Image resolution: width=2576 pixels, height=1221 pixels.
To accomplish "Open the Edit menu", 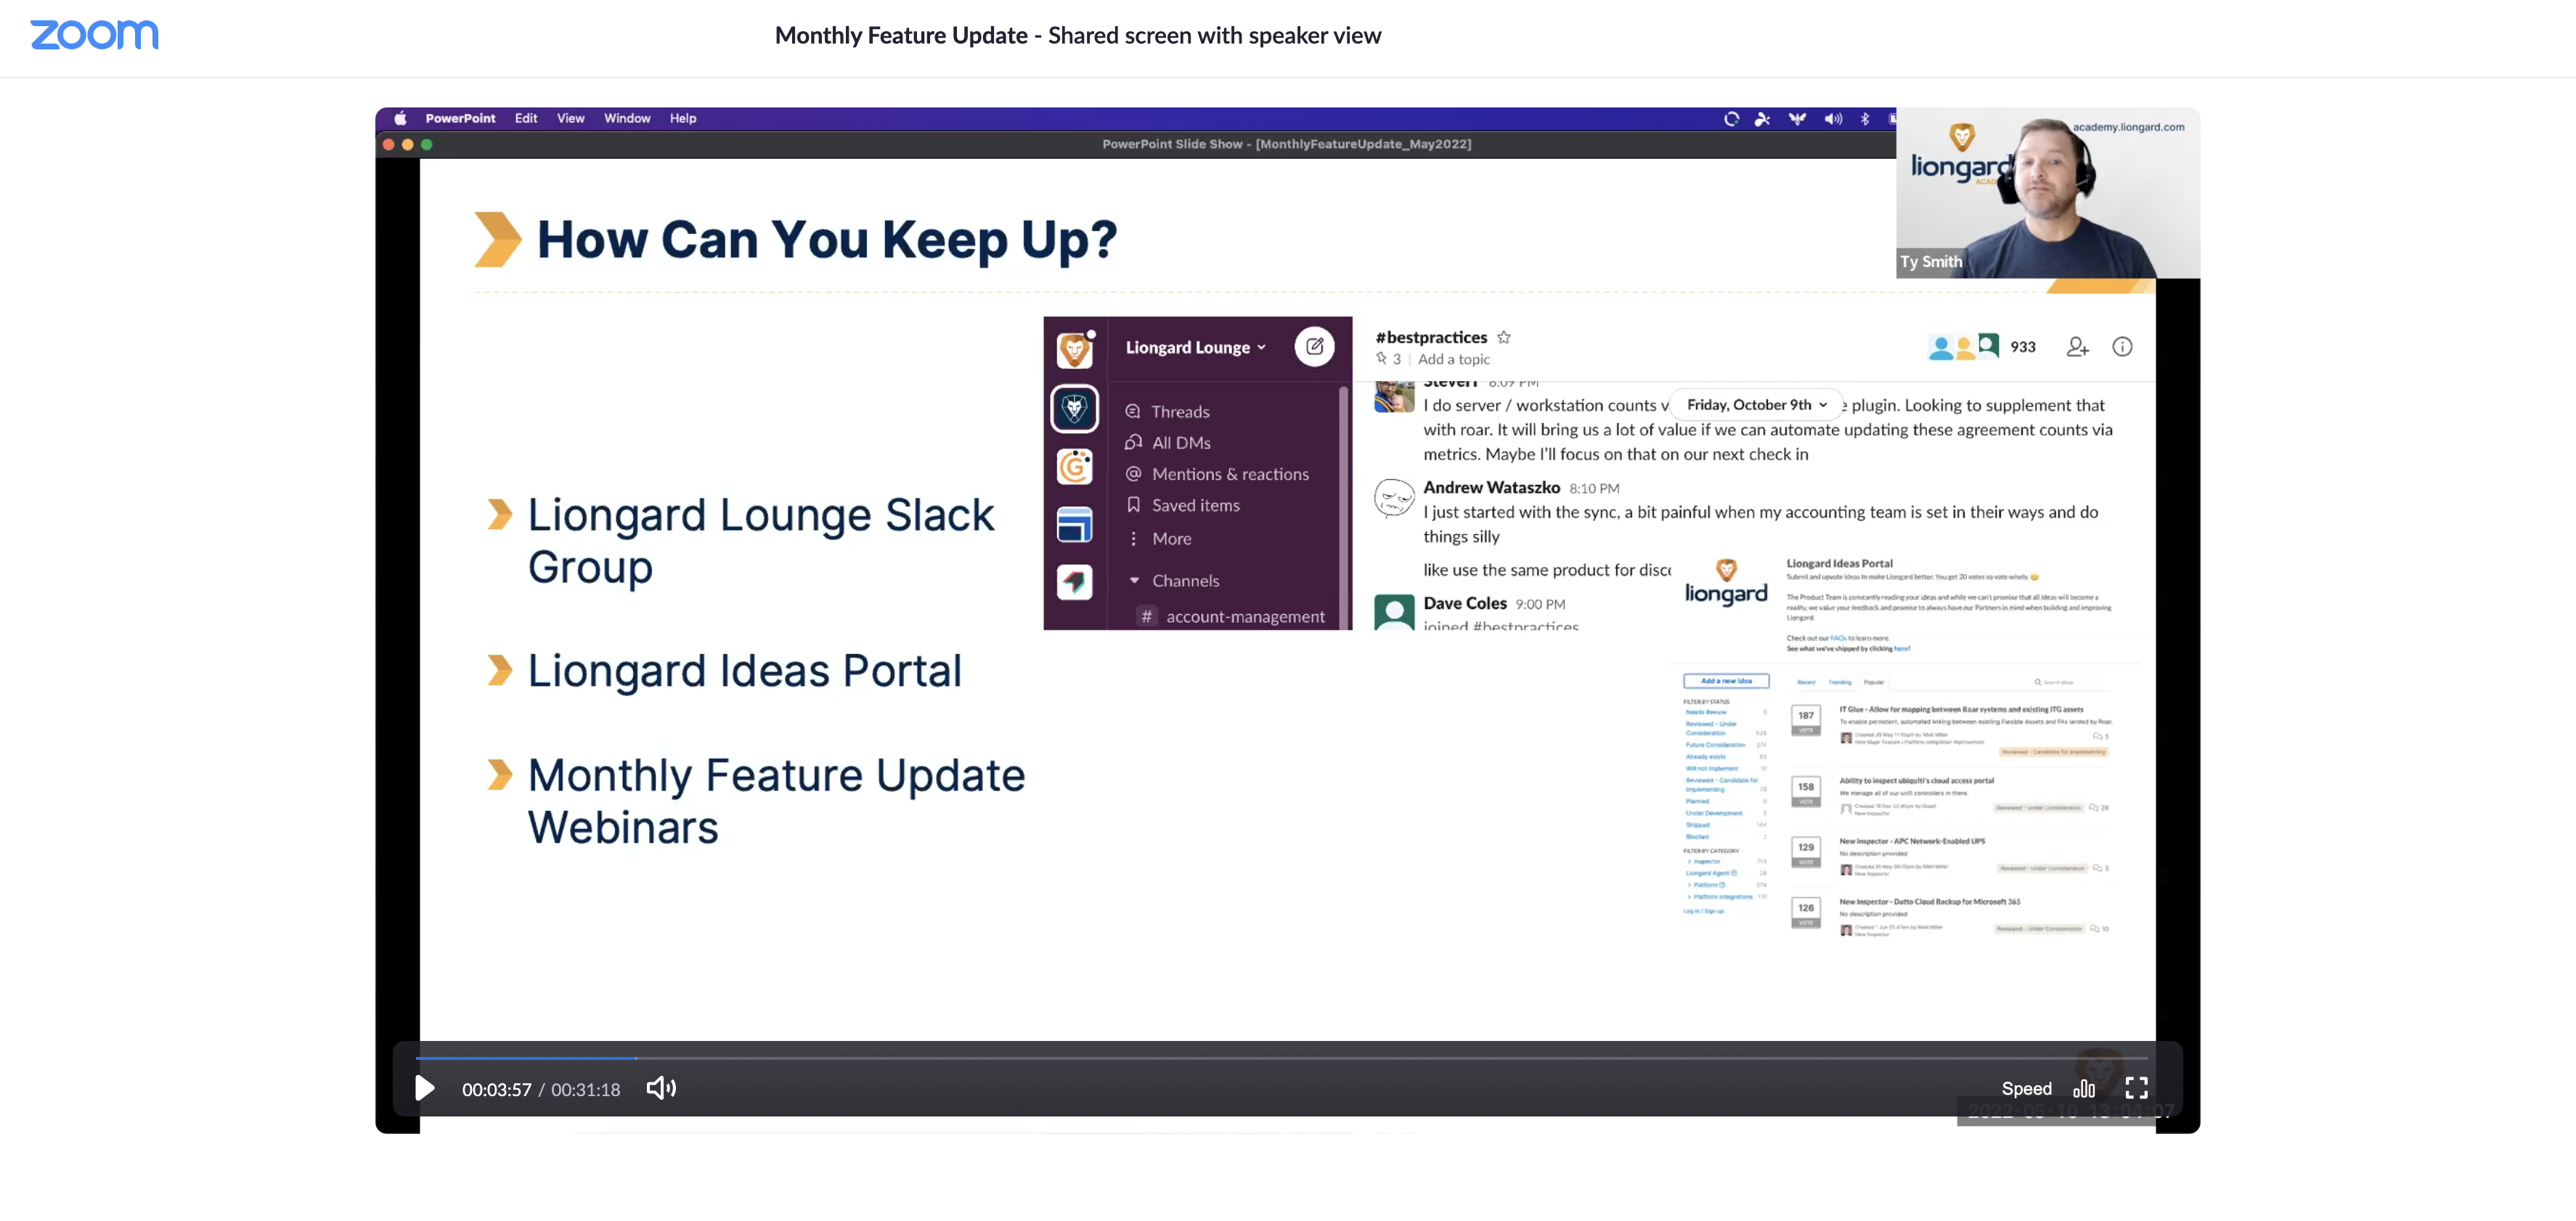I will (526, 118).
